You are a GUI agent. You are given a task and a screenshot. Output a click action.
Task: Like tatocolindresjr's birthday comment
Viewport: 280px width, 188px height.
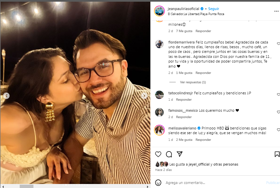278,95
